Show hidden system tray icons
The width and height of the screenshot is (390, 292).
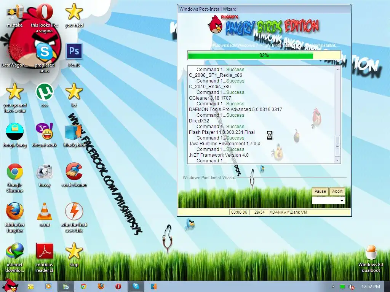tap(333, 287)
